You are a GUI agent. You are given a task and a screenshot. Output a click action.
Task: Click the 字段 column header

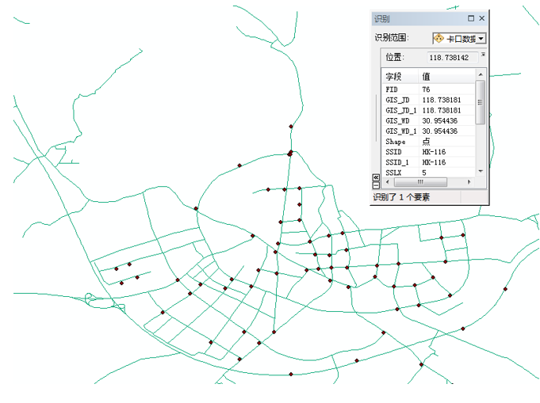400,76
